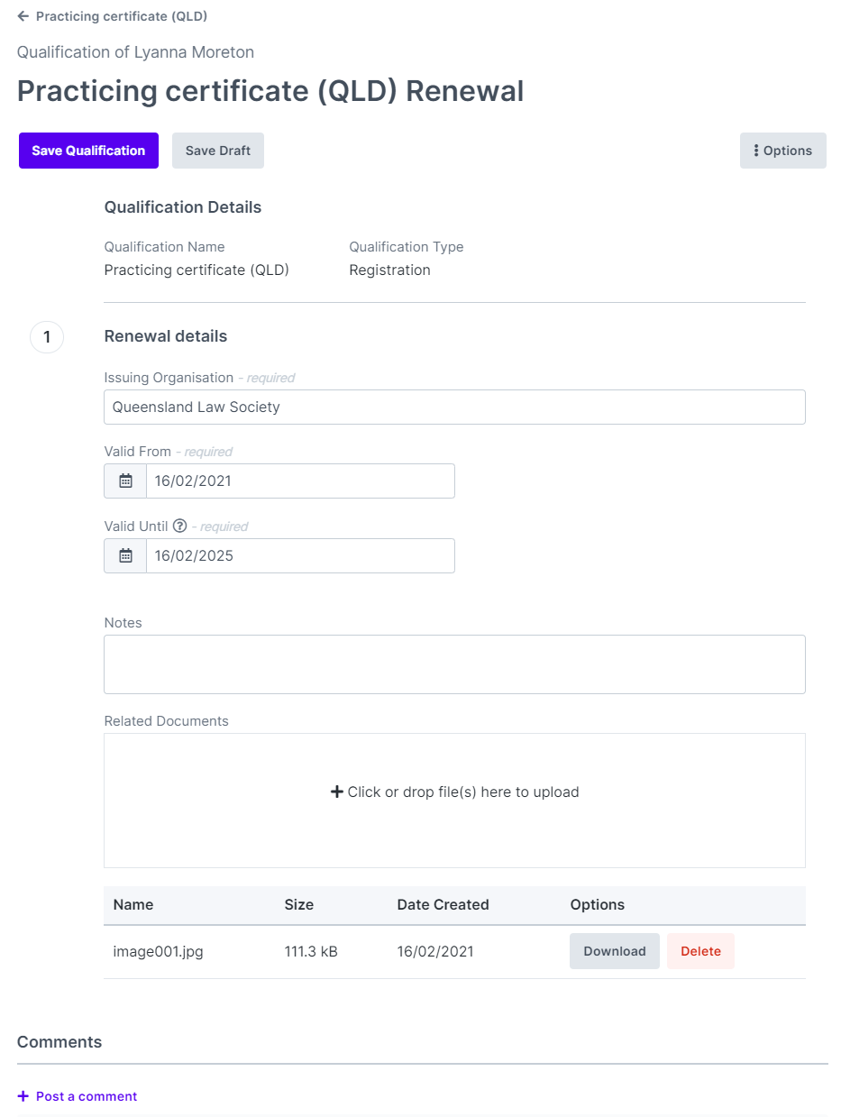Click Save Draft button
This screenshot has width=841, height=1117.
coord(218,151)
